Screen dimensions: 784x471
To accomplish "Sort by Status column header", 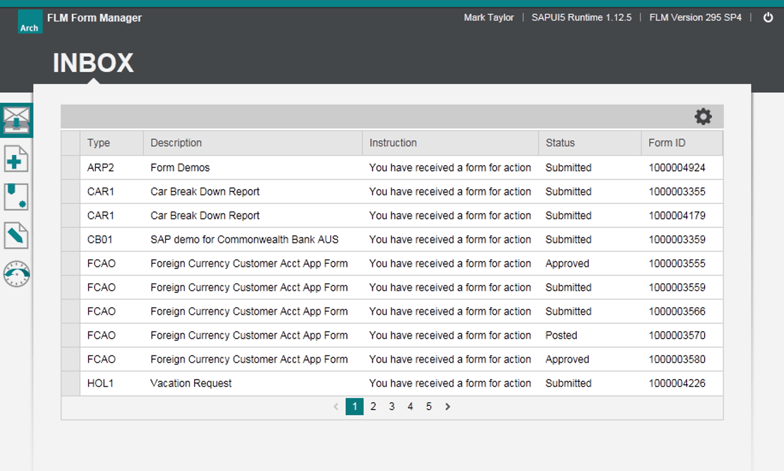I will [x=590, y=143].
